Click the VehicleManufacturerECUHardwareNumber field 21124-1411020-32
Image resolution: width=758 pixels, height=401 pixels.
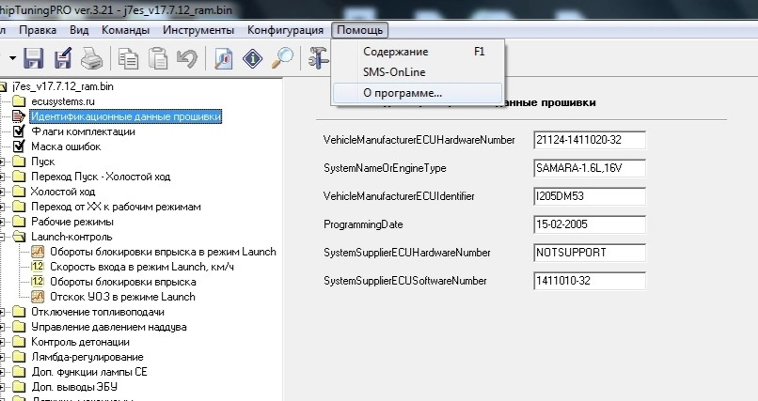click(x=590, y=140)
